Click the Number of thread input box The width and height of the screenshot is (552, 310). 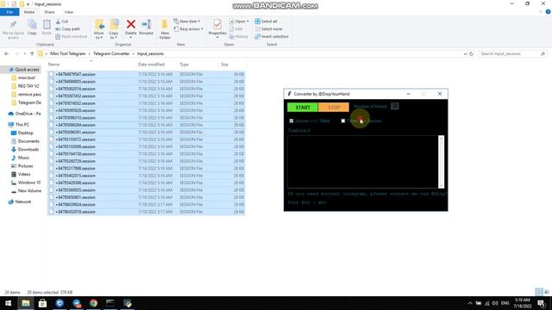pos(395,106)
